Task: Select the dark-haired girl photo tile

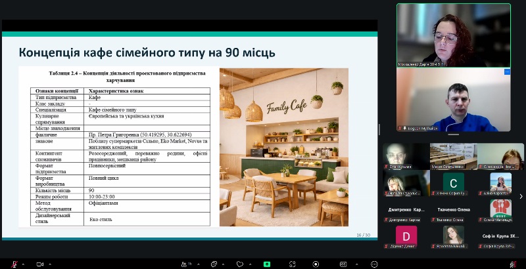Action: point(453,237)
